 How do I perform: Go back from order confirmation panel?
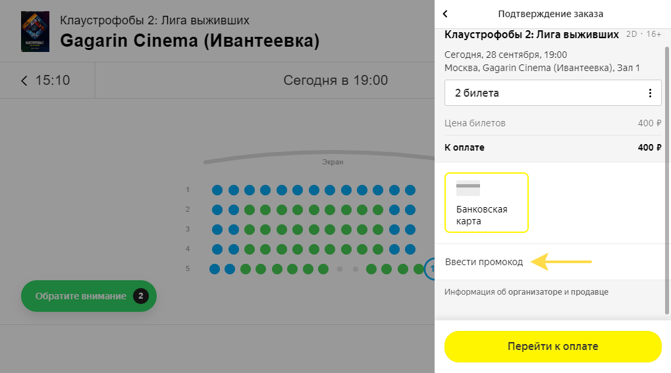pyautogui.click(x=445, y=14)
